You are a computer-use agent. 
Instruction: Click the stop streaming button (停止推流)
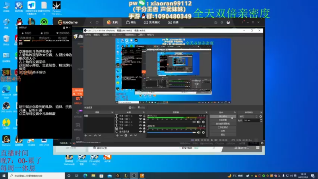point(223,117)
